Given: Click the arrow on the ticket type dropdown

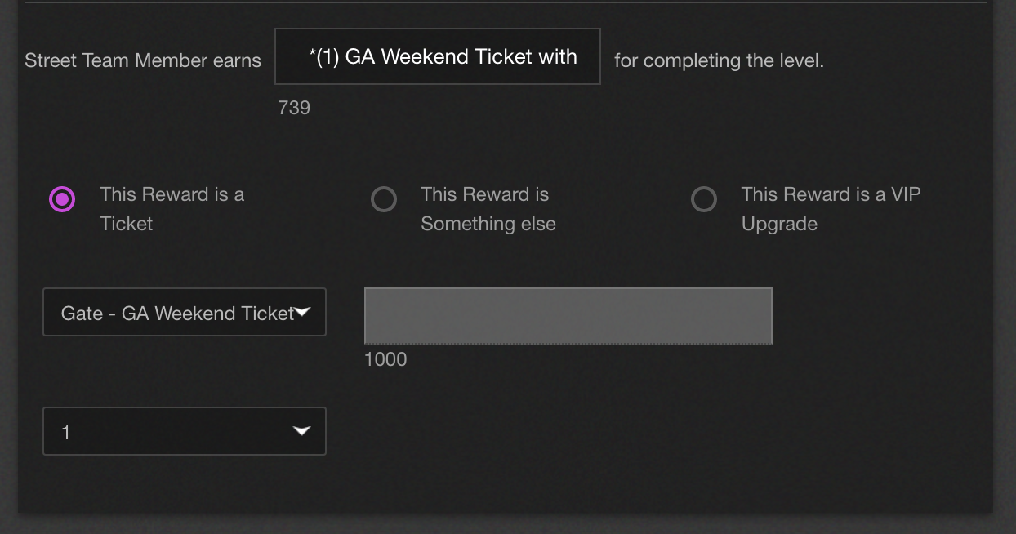Looking at the screenshot, I should pos(301,312).
